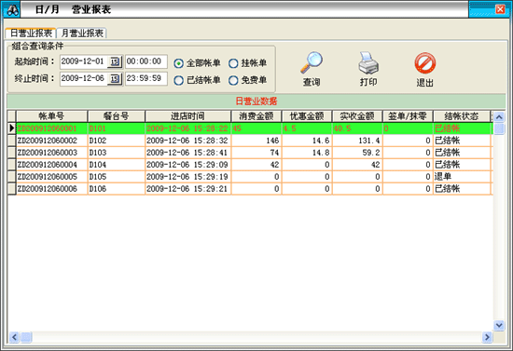Screen dimensions: 513x351
Task: Click the 起始时间 time field 00:00:00
Action: [146, 61]
